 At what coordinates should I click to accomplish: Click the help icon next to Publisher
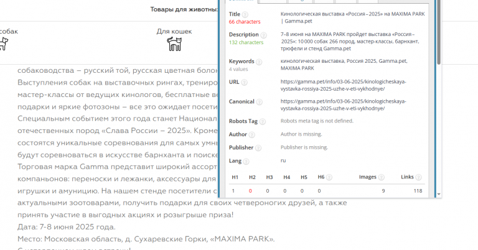tap(258, 148)
